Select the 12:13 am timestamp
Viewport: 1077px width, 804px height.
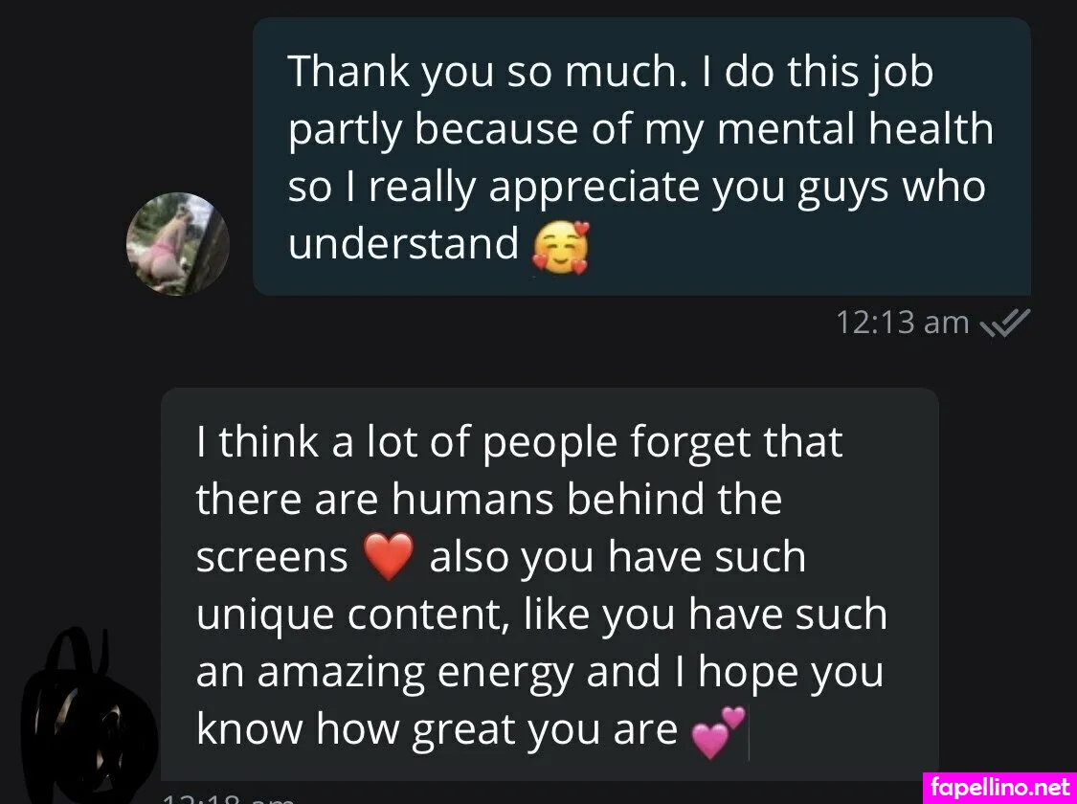click(x=902, y=323)
